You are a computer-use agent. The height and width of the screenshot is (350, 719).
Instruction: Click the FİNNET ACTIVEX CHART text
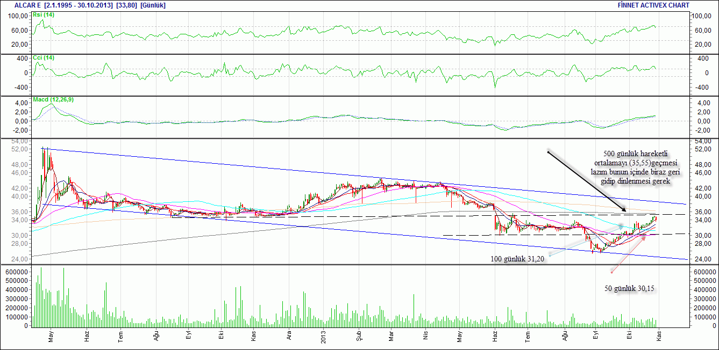[654, 5]
